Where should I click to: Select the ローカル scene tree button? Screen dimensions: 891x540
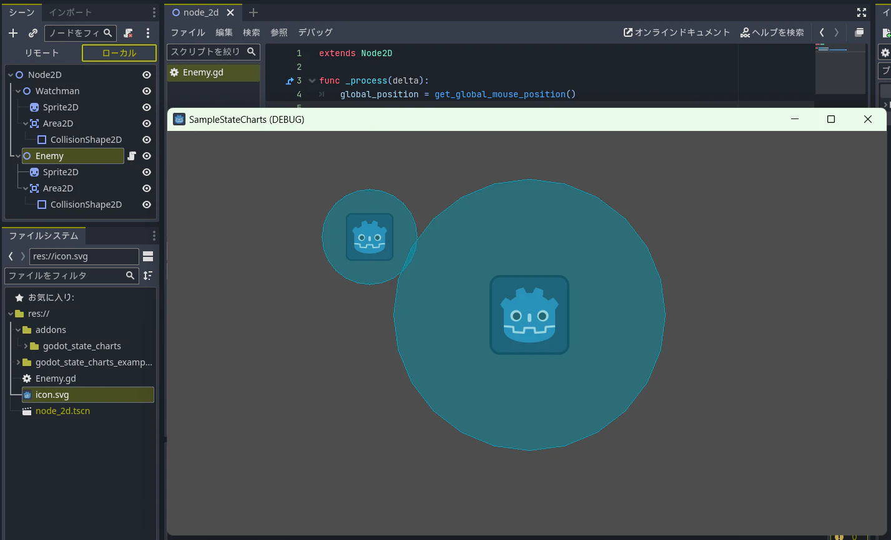click(x=119, y=53)
